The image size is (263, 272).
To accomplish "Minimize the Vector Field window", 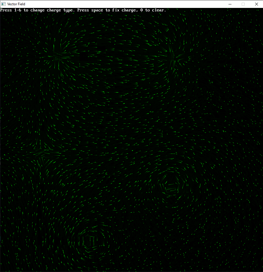I will coord(230,4).
